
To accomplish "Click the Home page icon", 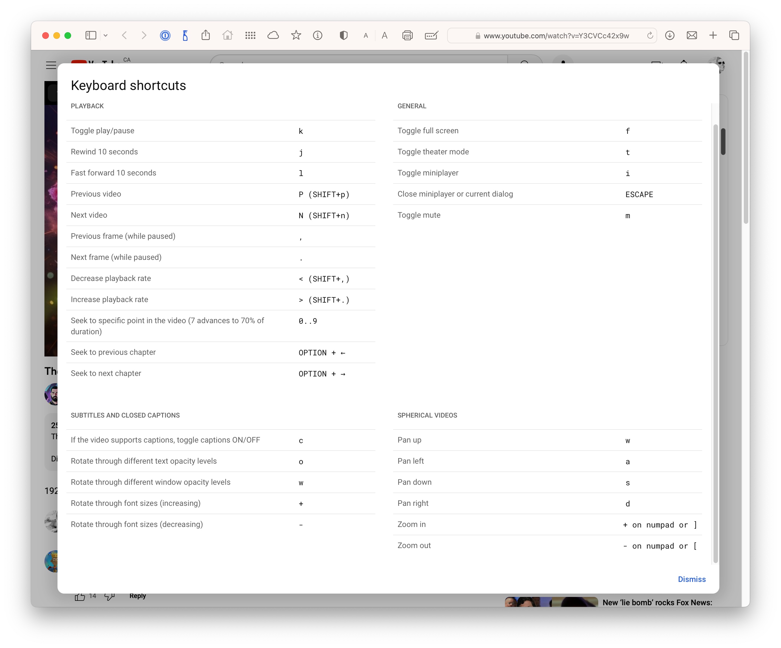I will click(x=227, y=35).
